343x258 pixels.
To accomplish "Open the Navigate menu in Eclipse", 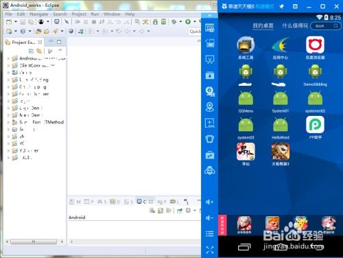I will (x=38, y=14).
